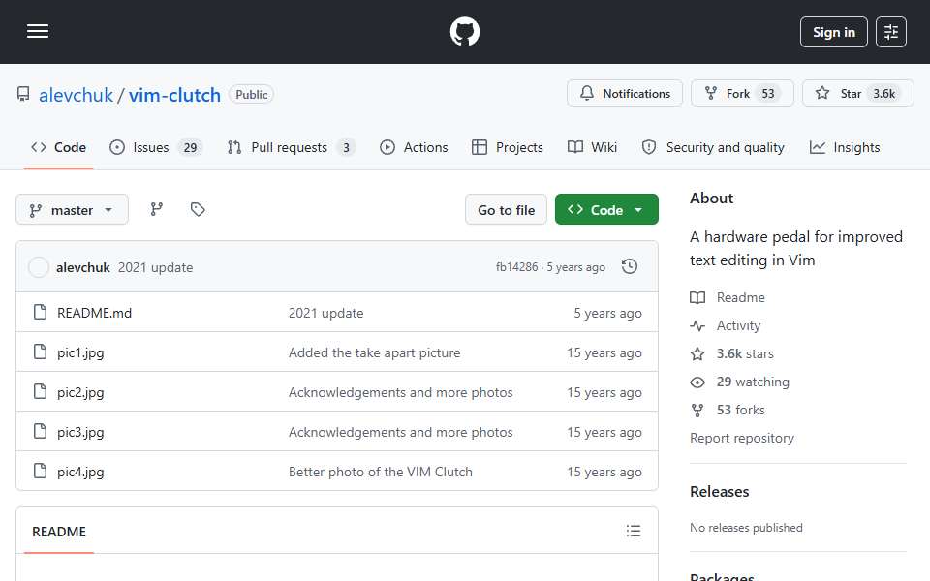Click the star icon in the Star button

[822, 93]
